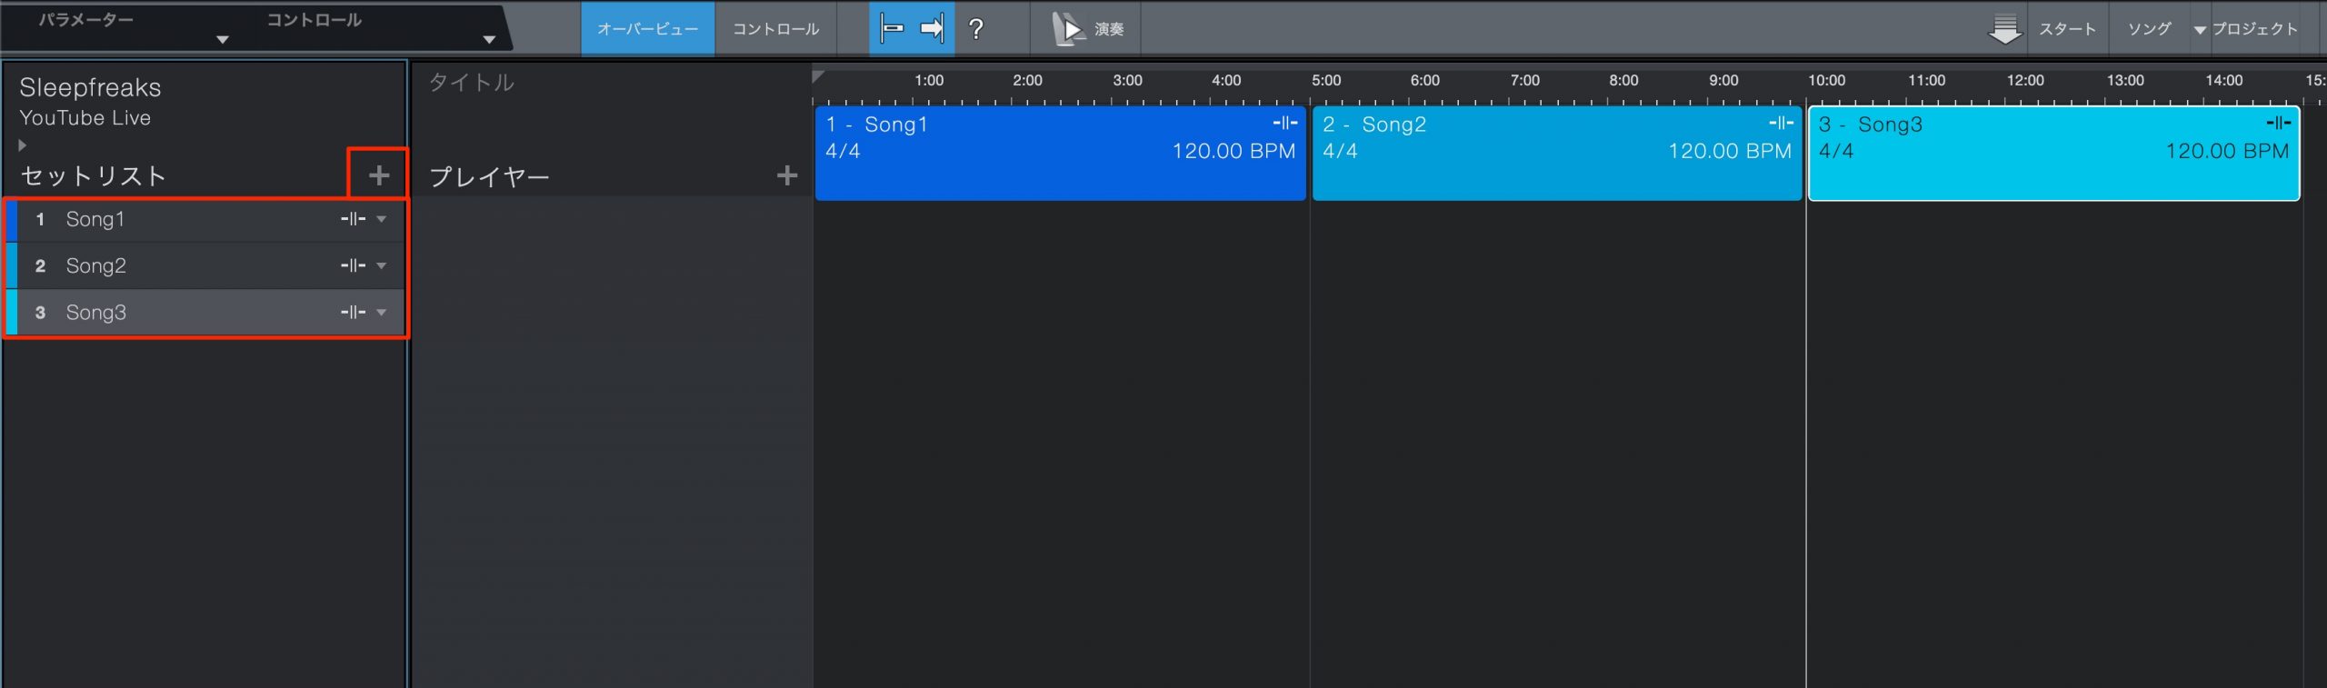This screenshot has width=2327, height=688.
Task: Select the Song1 block in the timeline
Action: click(1060, 153)
